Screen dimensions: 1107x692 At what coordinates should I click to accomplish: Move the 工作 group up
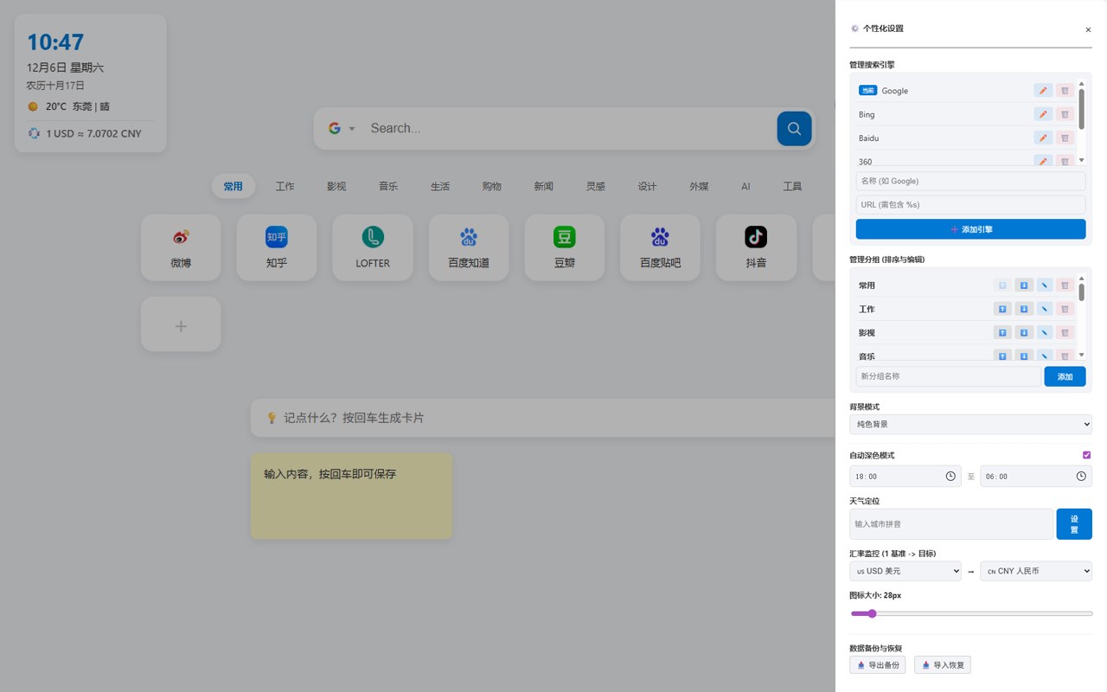coord(1002,309)
